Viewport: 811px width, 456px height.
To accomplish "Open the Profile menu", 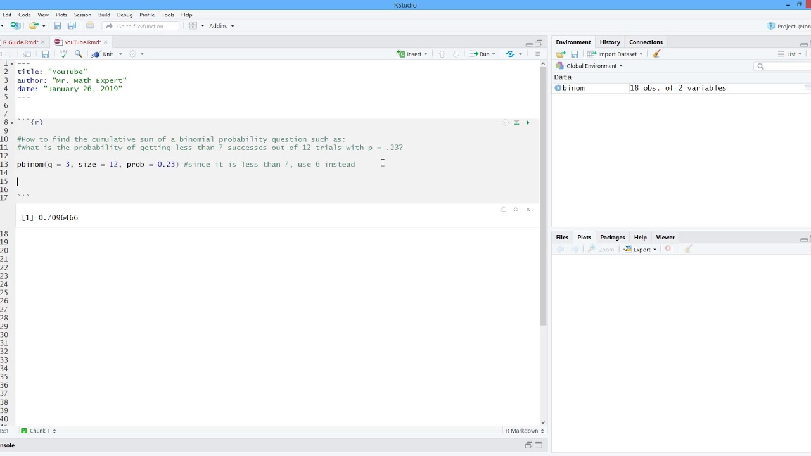I will [147, 15].
